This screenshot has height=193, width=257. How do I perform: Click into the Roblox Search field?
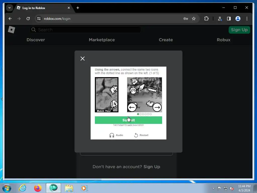tap(85, 30)
